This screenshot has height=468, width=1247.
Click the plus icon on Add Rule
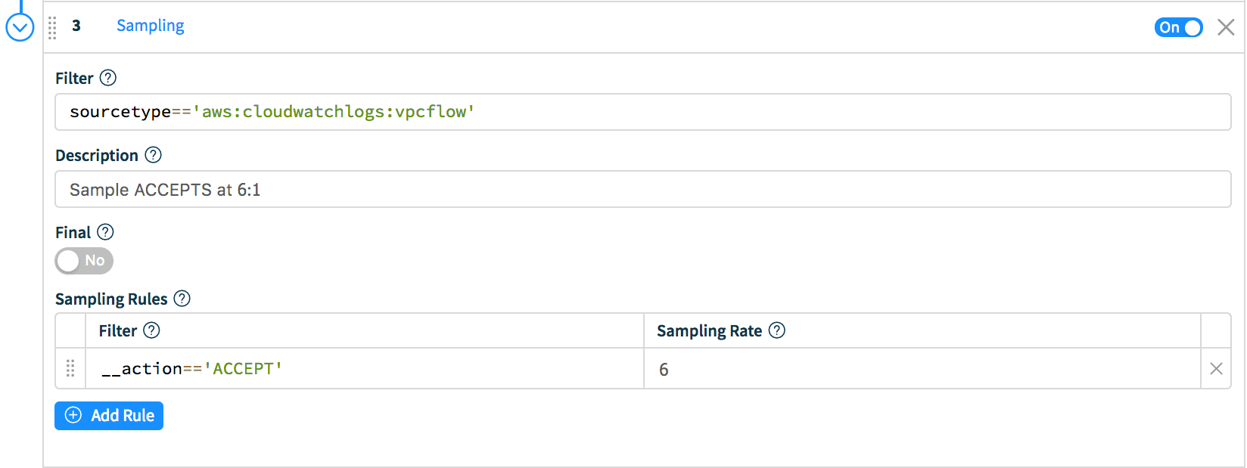point(73,415)
